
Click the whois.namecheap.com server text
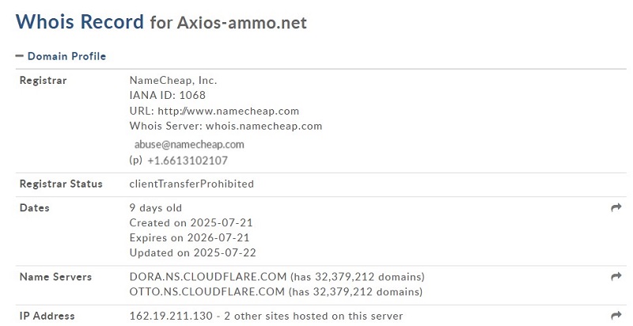point(264,126)
